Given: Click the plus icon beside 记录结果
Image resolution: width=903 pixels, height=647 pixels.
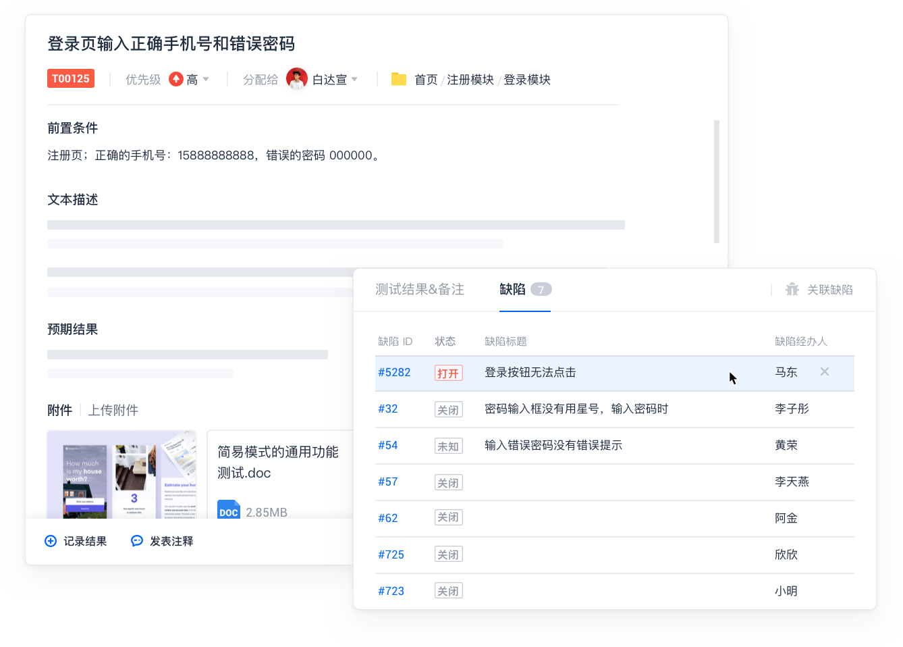Looking at the screenshot, I should (x=51, y=541).
